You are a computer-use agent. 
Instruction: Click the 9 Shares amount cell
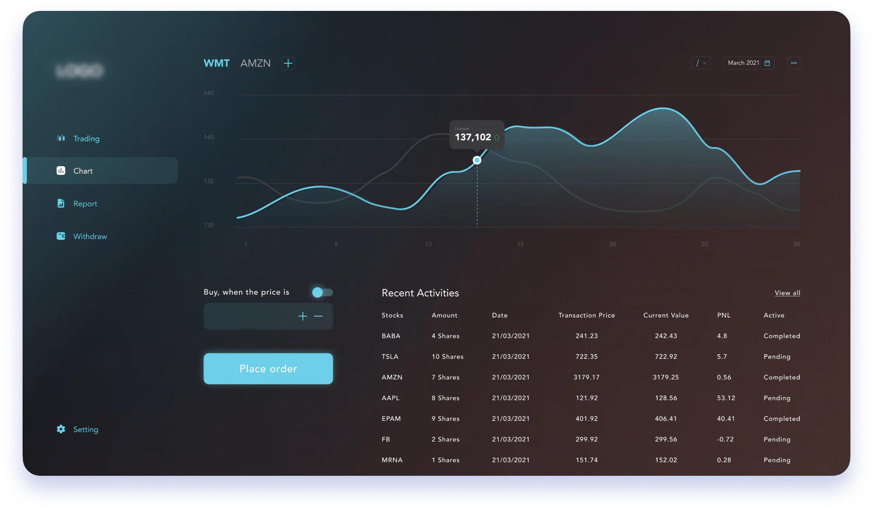445,419
